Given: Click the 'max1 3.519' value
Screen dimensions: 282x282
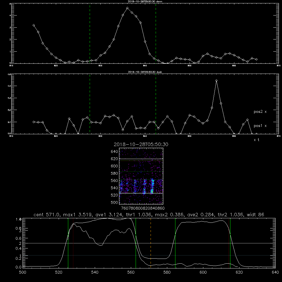Looking at the screenshot, I should [77, 215].
